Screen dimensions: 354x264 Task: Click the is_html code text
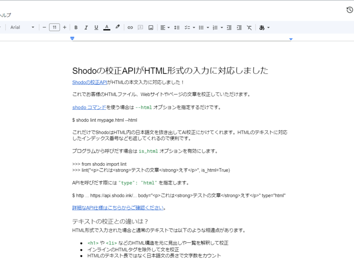pyautogui.click(x=148, y=151)
